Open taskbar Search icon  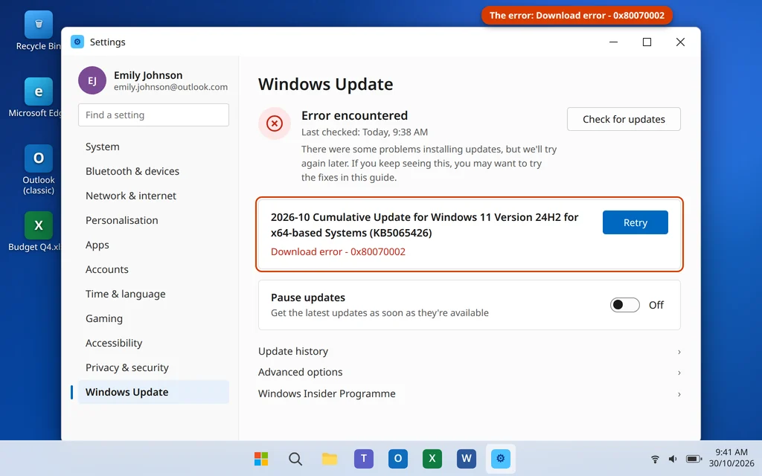click(295, 458)
